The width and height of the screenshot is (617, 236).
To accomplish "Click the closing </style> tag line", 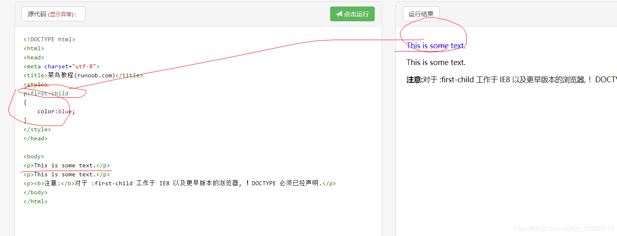I will pos(37,130).
